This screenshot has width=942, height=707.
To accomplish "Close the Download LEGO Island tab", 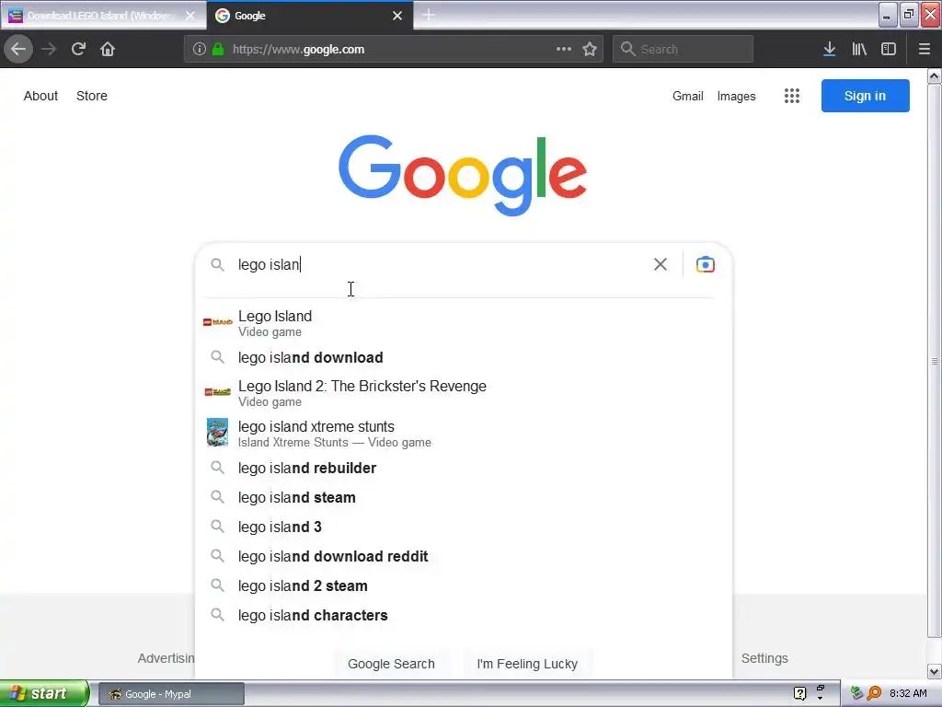I will pyautogui.click(x=190, y=16).
